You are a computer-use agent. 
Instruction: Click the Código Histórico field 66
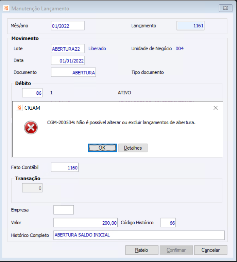tap(168, 223)
